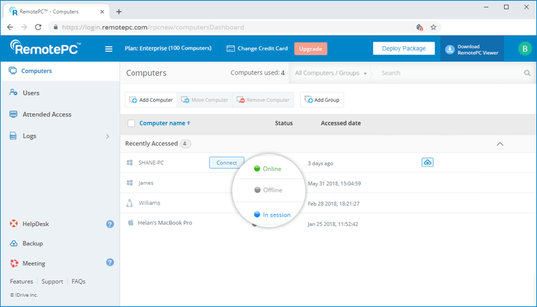The height and width of the screenshot is (307, 537).
Task: Click Apple icon beside Helan's MacBook Pro
Action: [x=130, y=223]
